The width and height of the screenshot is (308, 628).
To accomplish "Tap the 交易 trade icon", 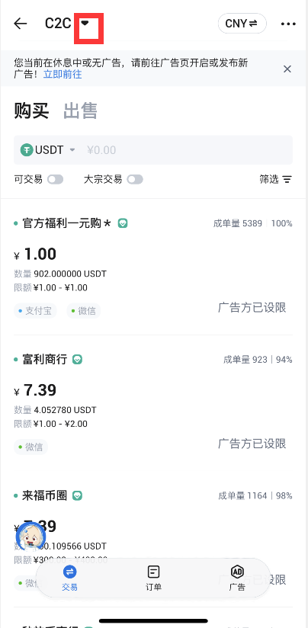I will [x=69, y=572].
